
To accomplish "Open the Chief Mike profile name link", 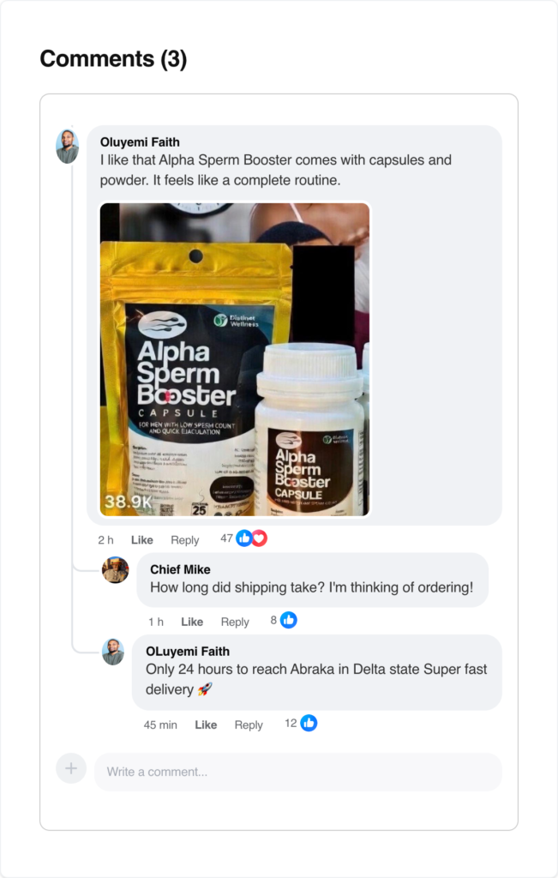I will point(180,569).
